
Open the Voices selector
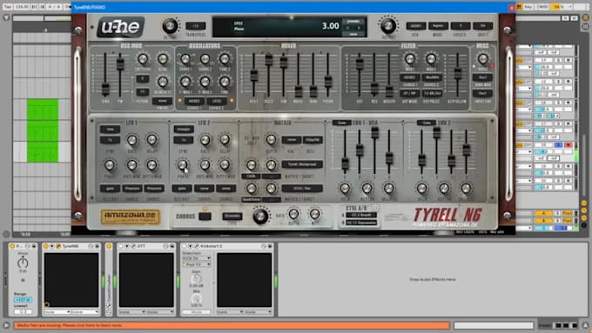pos(461,25)
